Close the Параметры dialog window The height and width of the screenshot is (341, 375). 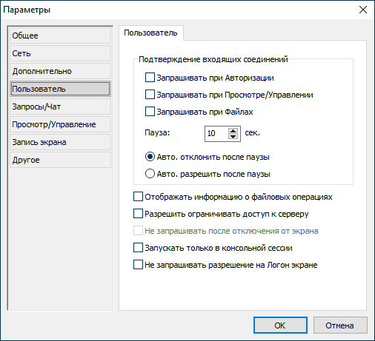pyautogui.click(x=363, y=10)
